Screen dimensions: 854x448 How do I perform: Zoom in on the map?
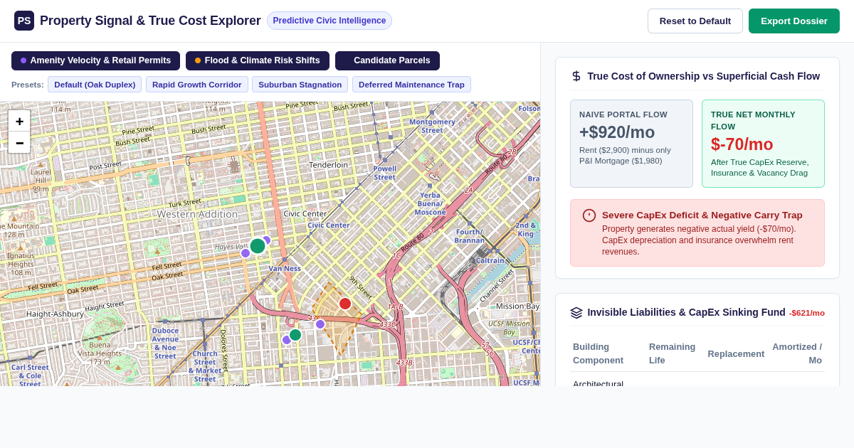[x=19, y=121]
